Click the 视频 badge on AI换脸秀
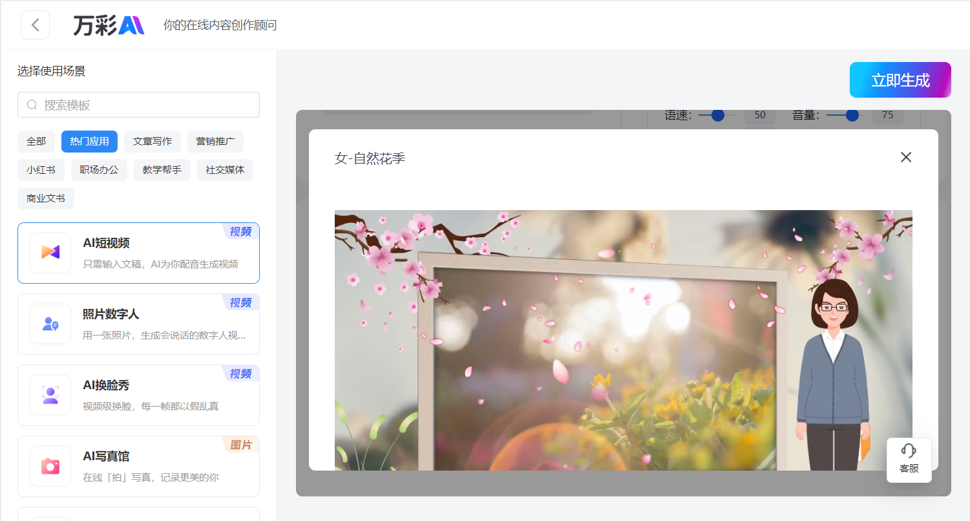970x521 pixels. tap(240, 374)
